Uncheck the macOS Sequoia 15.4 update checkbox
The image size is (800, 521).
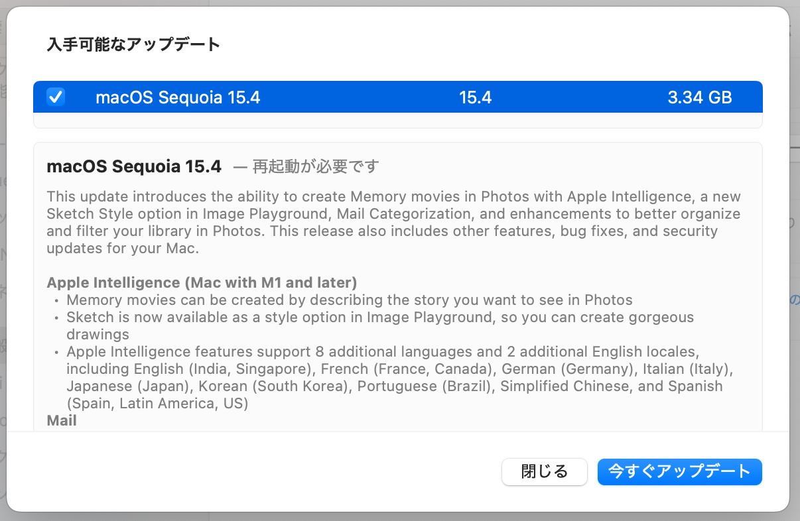(56, 97)
